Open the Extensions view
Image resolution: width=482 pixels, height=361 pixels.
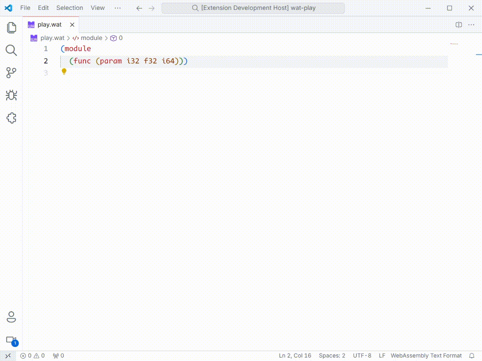11,118
